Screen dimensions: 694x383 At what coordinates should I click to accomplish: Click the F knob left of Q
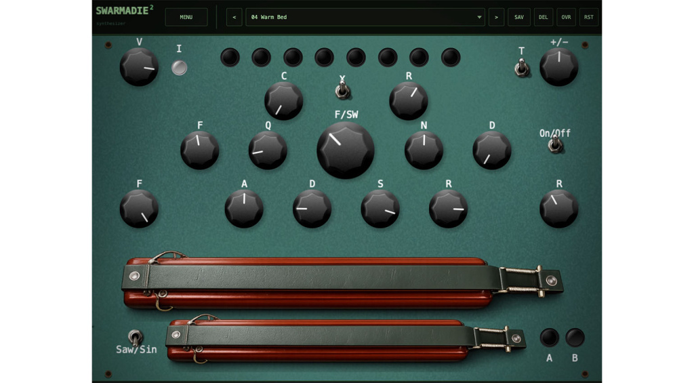pyautogui.click(x=200, y=150)
